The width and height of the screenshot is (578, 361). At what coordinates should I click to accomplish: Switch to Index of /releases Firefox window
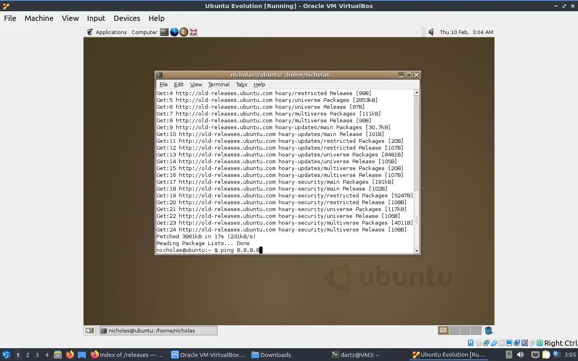[127, 355]
